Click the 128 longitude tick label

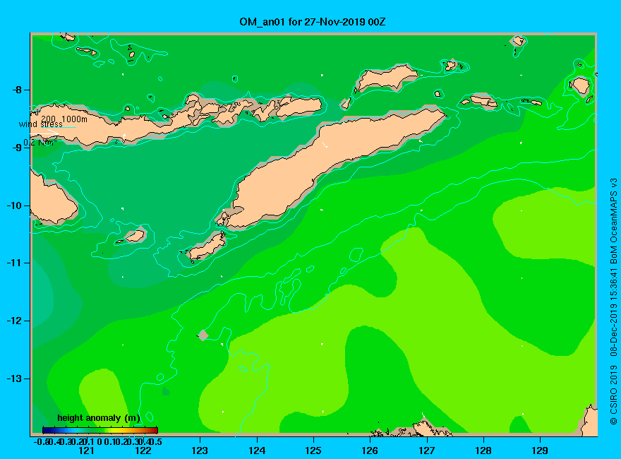(x=483, y=451)
